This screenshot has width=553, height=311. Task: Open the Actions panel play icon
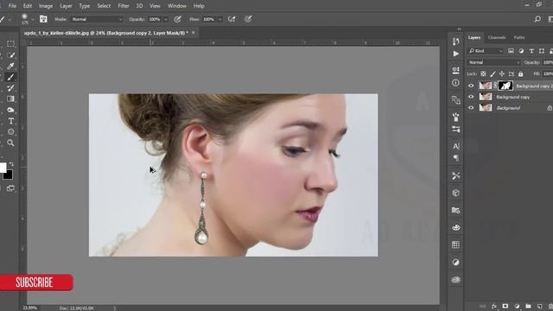[455, 54]
